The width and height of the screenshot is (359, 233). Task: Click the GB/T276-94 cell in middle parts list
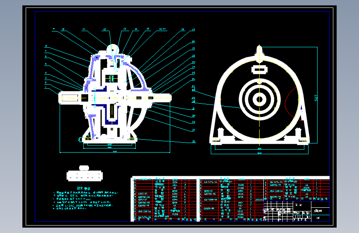(x=210, y=182)
